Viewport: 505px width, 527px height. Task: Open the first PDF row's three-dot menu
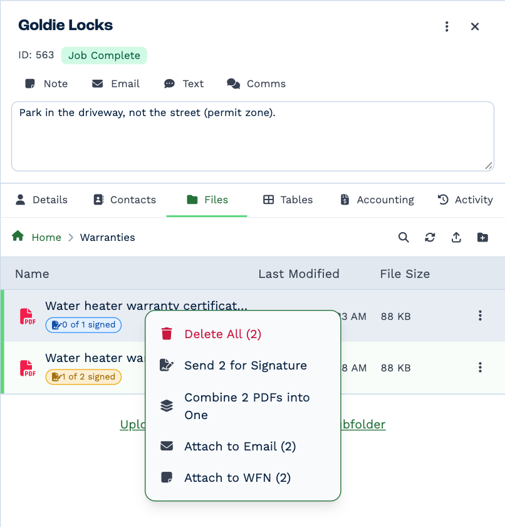pyautogui.click(x=480, y=316)
